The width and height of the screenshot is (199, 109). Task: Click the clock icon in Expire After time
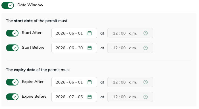146,82
